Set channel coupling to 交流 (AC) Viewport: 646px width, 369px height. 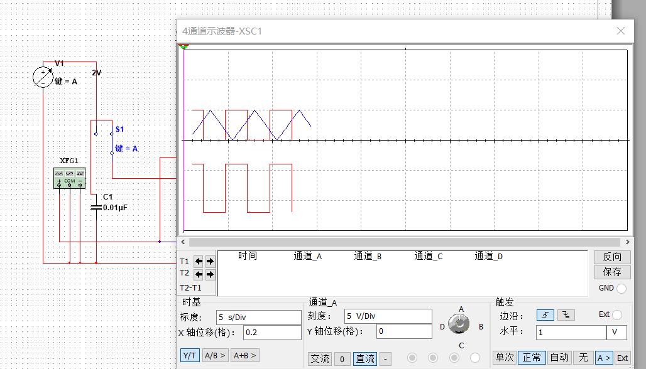point(320,359)
